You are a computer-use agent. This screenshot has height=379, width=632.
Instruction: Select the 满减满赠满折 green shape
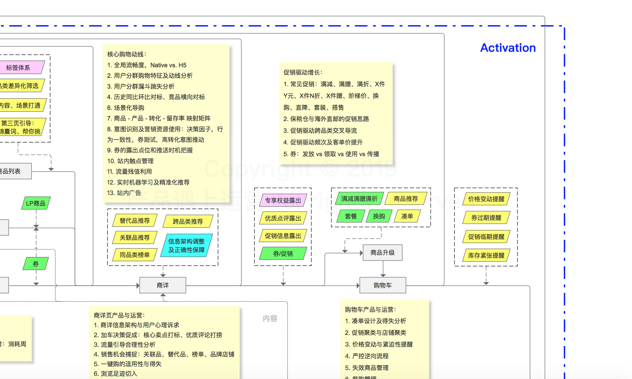359,199
